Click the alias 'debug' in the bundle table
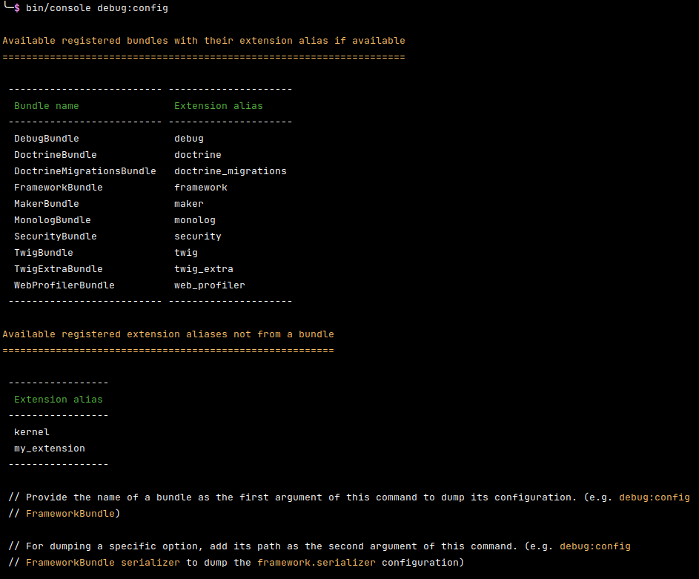Viewport: 699px width, 579px height. tap(189, 138)
